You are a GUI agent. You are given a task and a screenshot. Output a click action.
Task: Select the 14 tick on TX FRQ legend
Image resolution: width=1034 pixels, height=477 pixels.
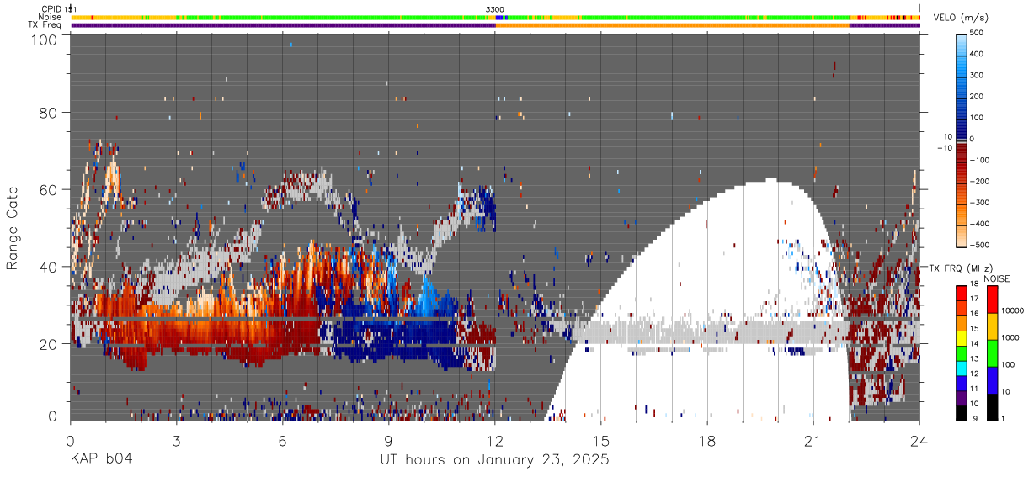(974, 344)
